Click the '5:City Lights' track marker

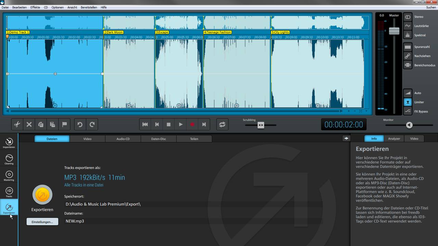[281, 32]
